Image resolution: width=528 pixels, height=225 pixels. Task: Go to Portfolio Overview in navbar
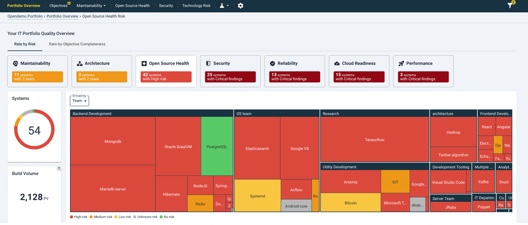coord(24,6)
